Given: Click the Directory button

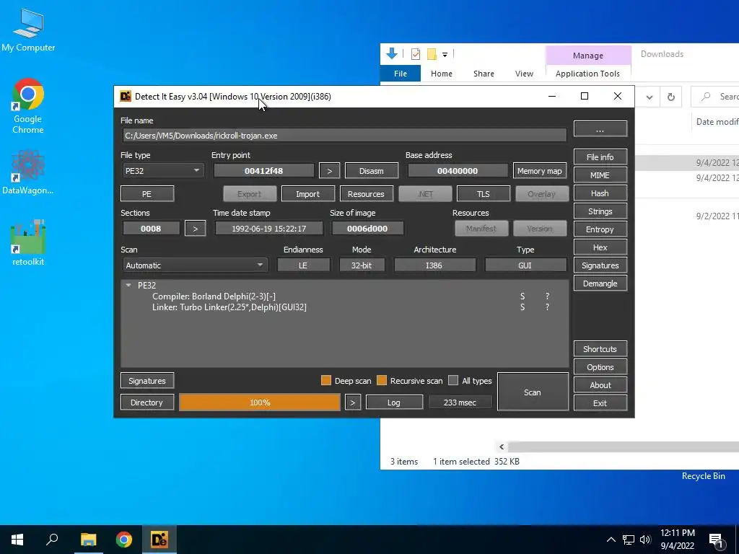Looking at the screenshot, I should (147, 403).
